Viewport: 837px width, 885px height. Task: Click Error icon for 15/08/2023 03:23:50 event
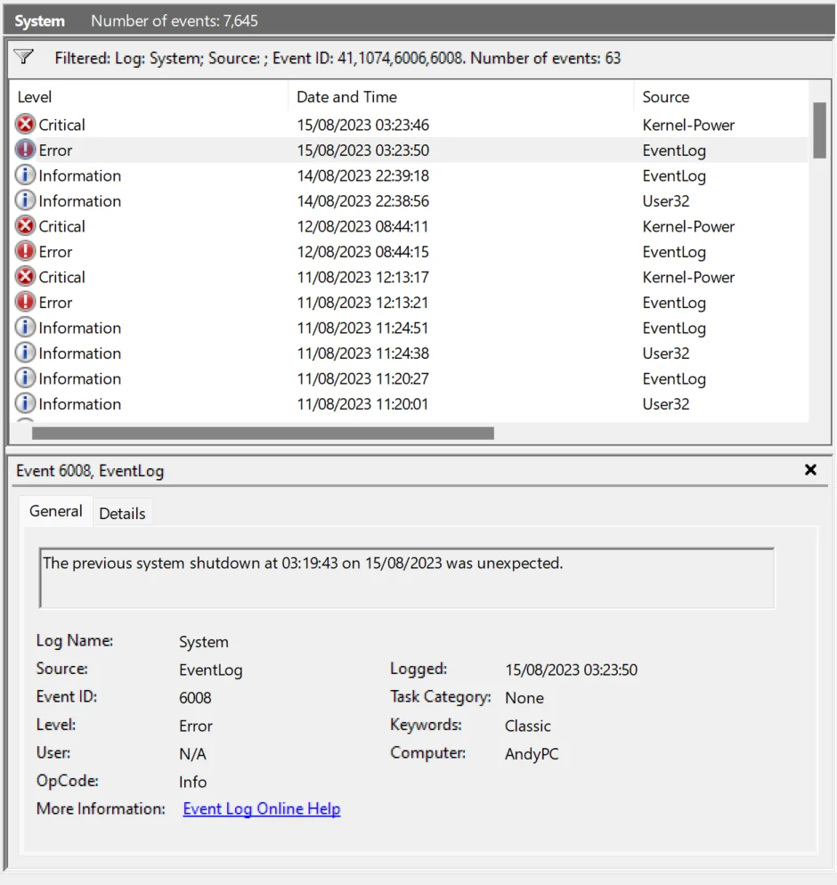(x=26, y=150)
